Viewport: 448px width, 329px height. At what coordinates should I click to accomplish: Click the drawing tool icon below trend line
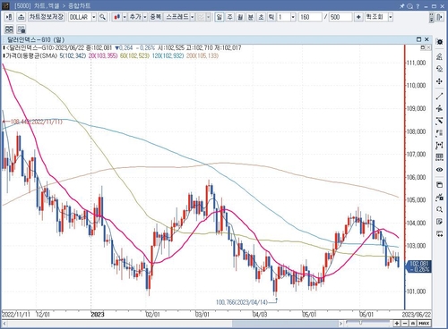439,108
